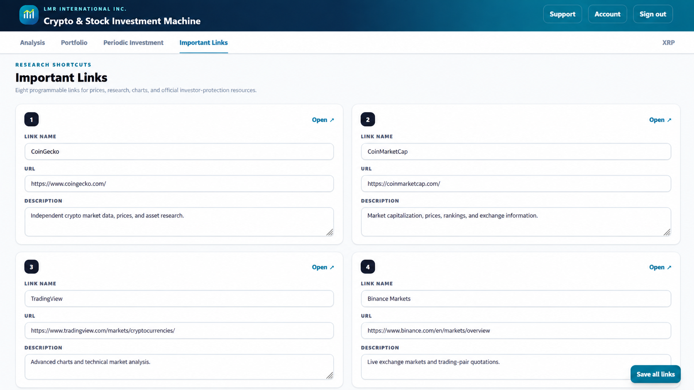Open the Analysis tab

click(x=32, y=42)
